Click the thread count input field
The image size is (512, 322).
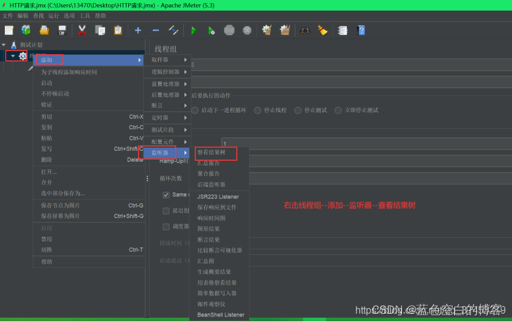tap(366, 143)
